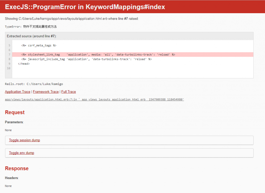Viewport: 265px width, 193px height.
Task: Click 'None' under the Headers label
Action: tap(8, 186)
